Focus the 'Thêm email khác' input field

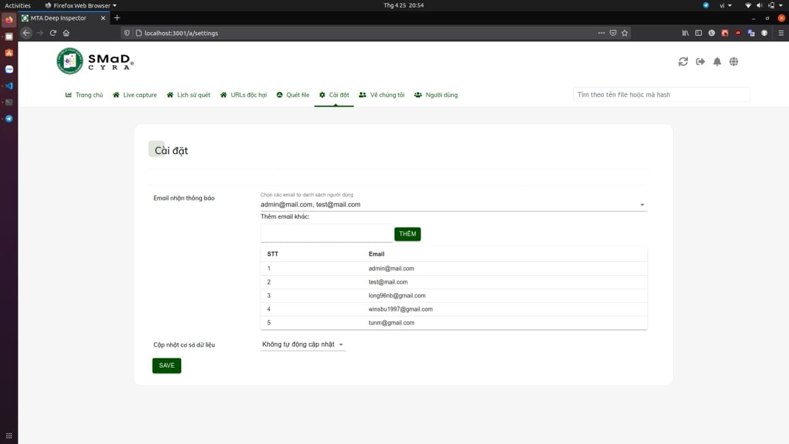326,233
